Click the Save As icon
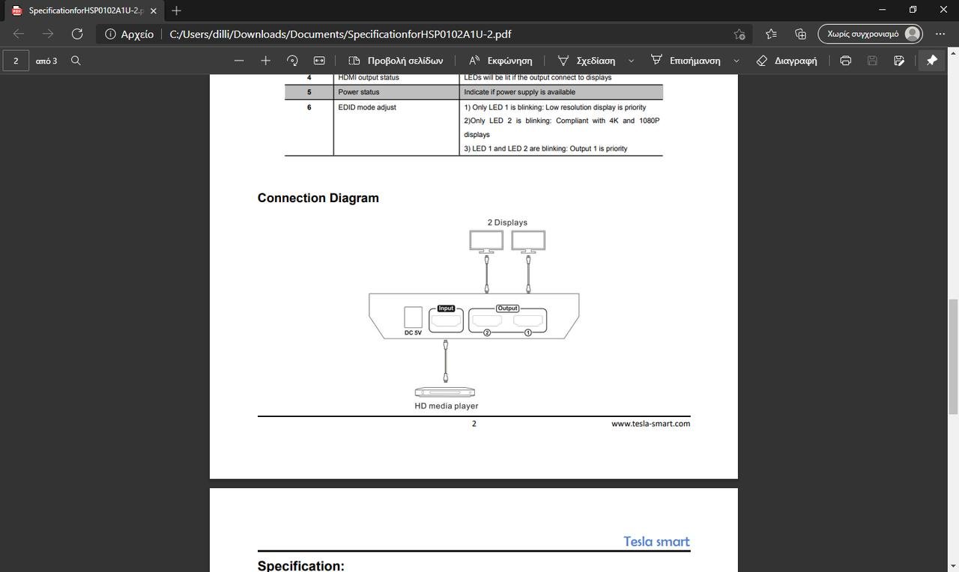The height and width of the screenshot is (572, 959). 899,61
